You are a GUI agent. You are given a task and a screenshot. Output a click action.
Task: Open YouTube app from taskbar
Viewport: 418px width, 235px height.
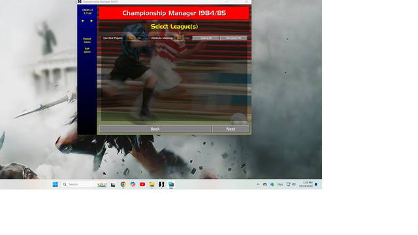142,184
